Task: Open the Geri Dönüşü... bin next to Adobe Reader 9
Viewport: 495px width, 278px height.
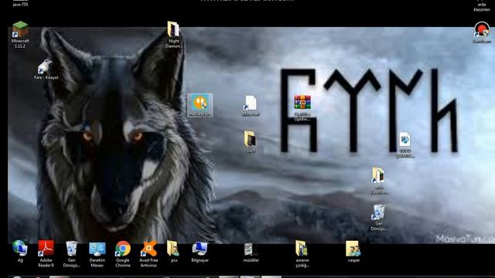Action: 72,254
